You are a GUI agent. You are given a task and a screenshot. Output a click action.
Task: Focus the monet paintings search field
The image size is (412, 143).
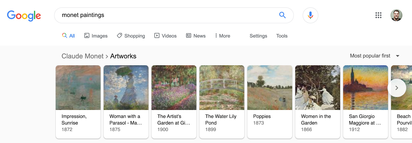pyautogui.click(x=165, y=15)
